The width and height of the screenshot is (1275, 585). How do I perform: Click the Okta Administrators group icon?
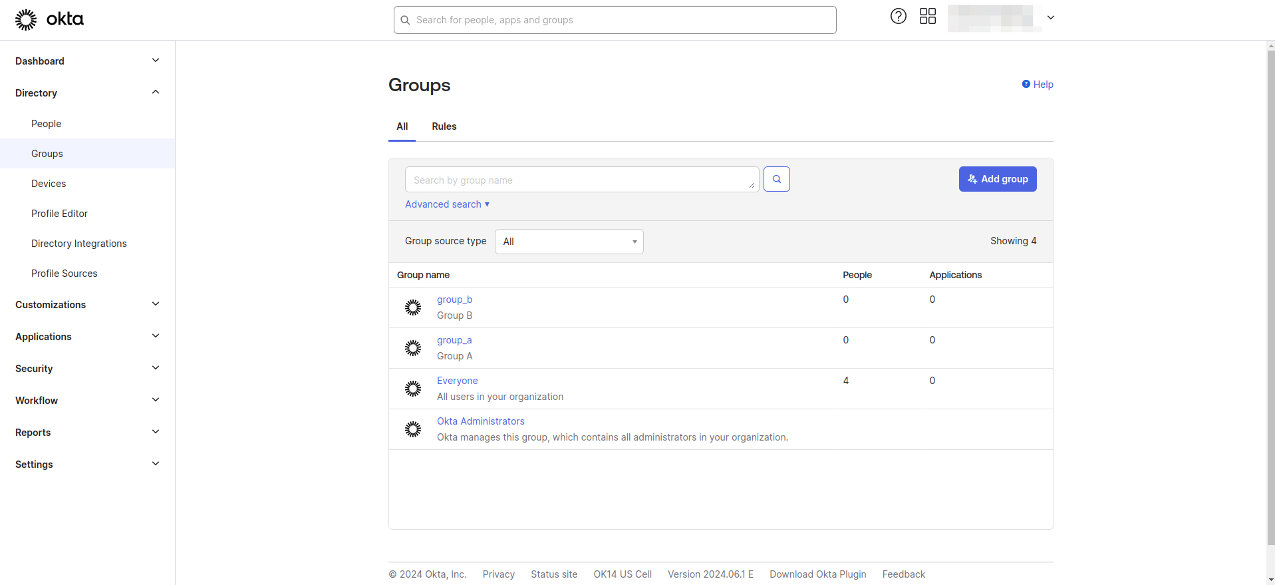pyautogui.click(x=413, y=429)
